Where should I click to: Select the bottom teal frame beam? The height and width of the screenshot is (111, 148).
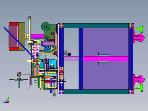(96, 92)
